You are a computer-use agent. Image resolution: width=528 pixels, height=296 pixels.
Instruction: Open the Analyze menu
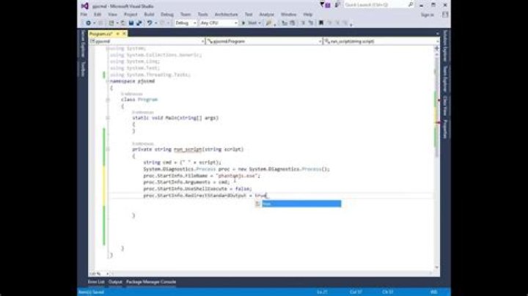coord(267,15)
